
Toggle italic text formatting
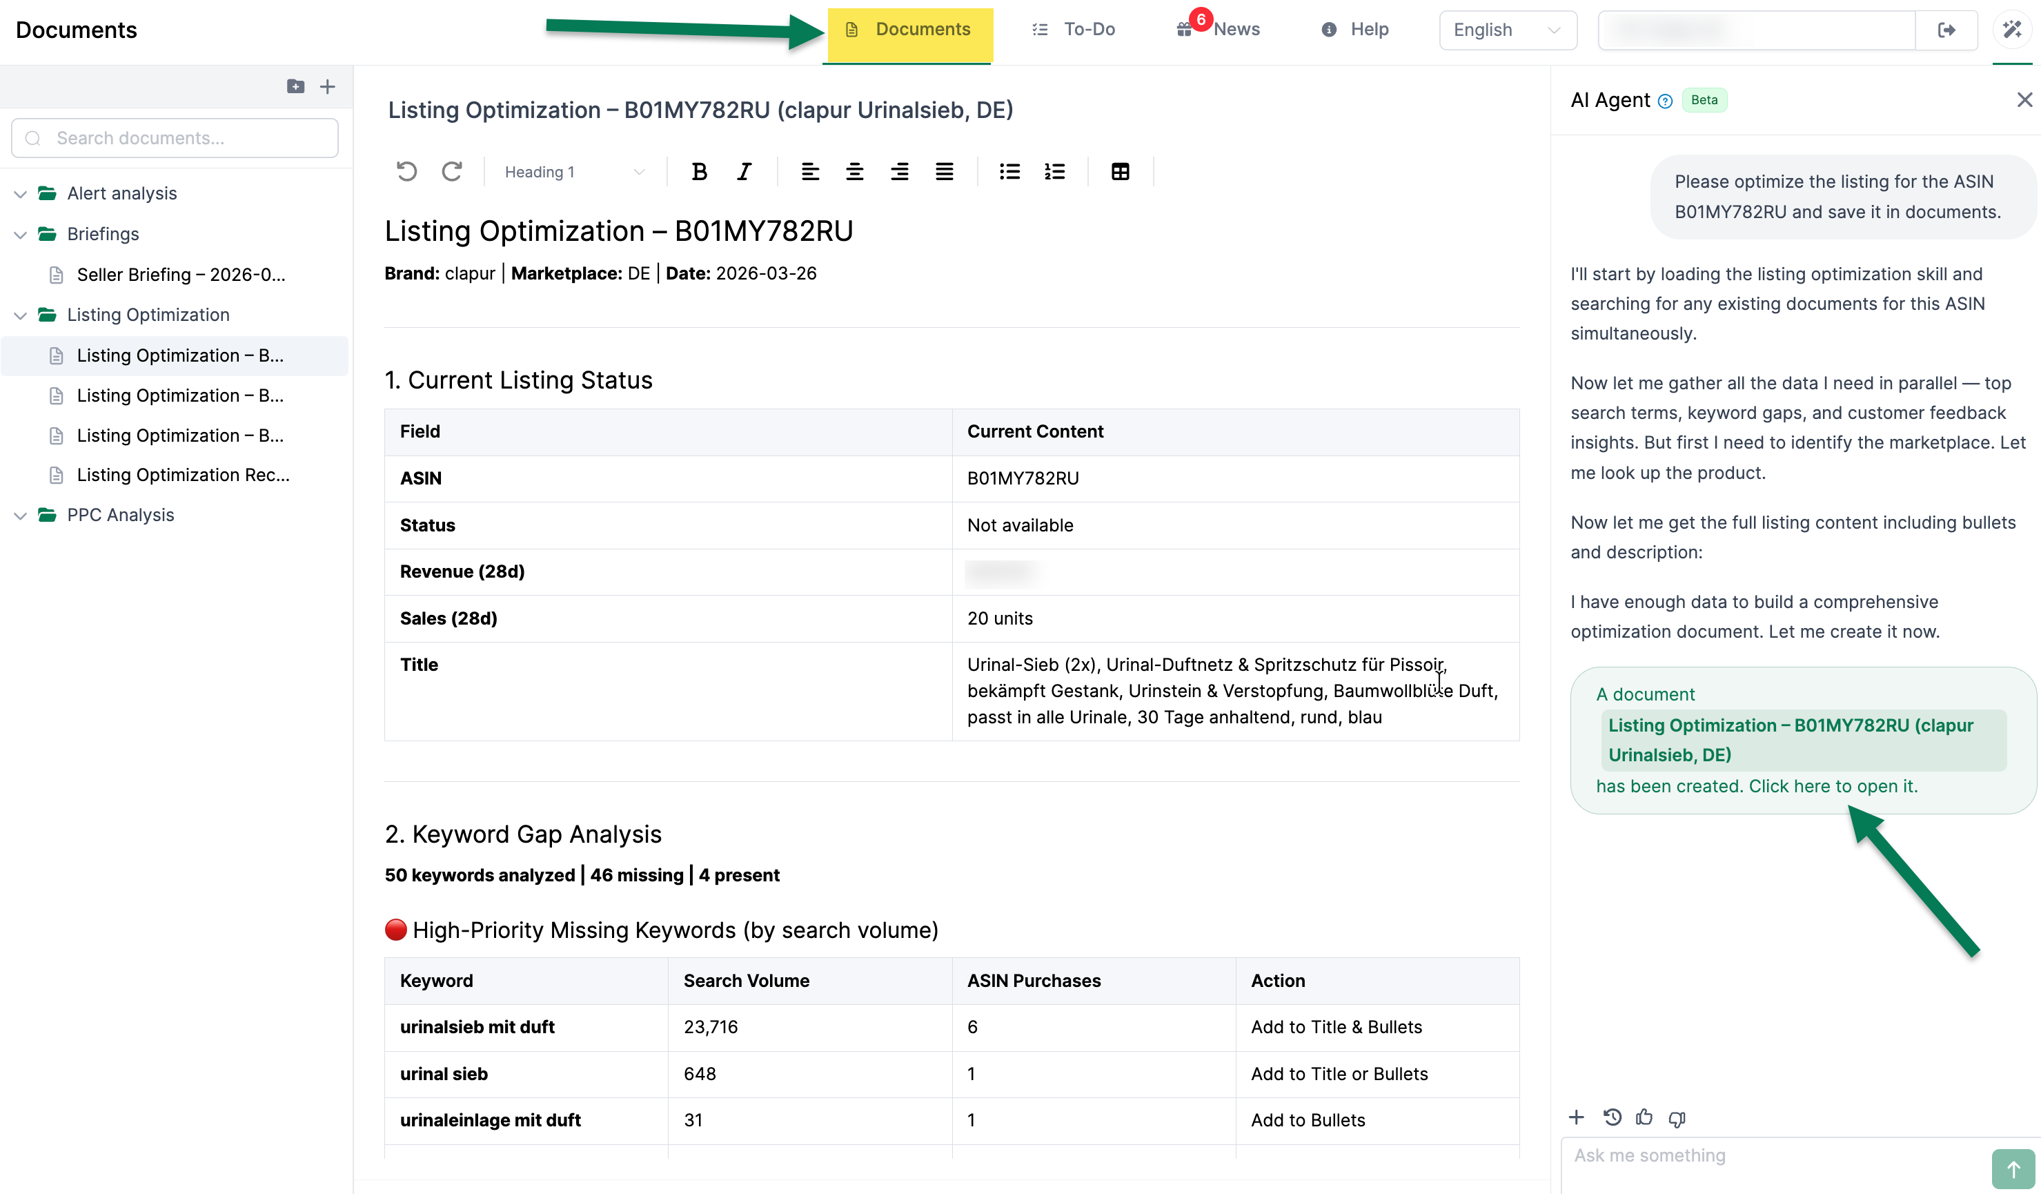click(x=744, y=172)
